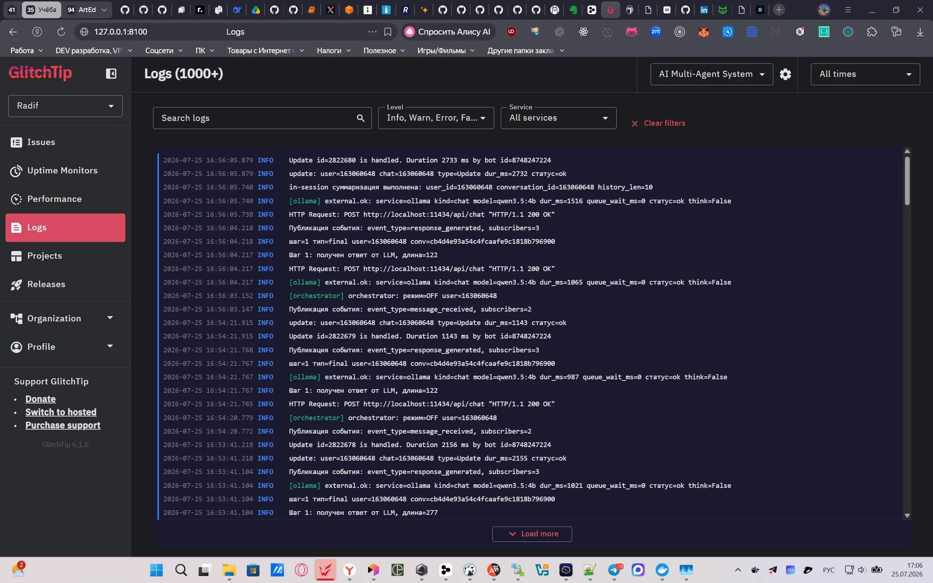Expand the Organization menu arrow
The width and height of the screenshot is (933, 583).
110,318
